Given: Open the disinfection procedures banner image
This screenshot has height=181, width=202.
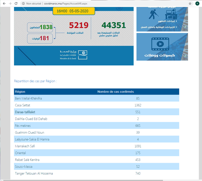Looking at the screenshot, I should coord(162,19).
